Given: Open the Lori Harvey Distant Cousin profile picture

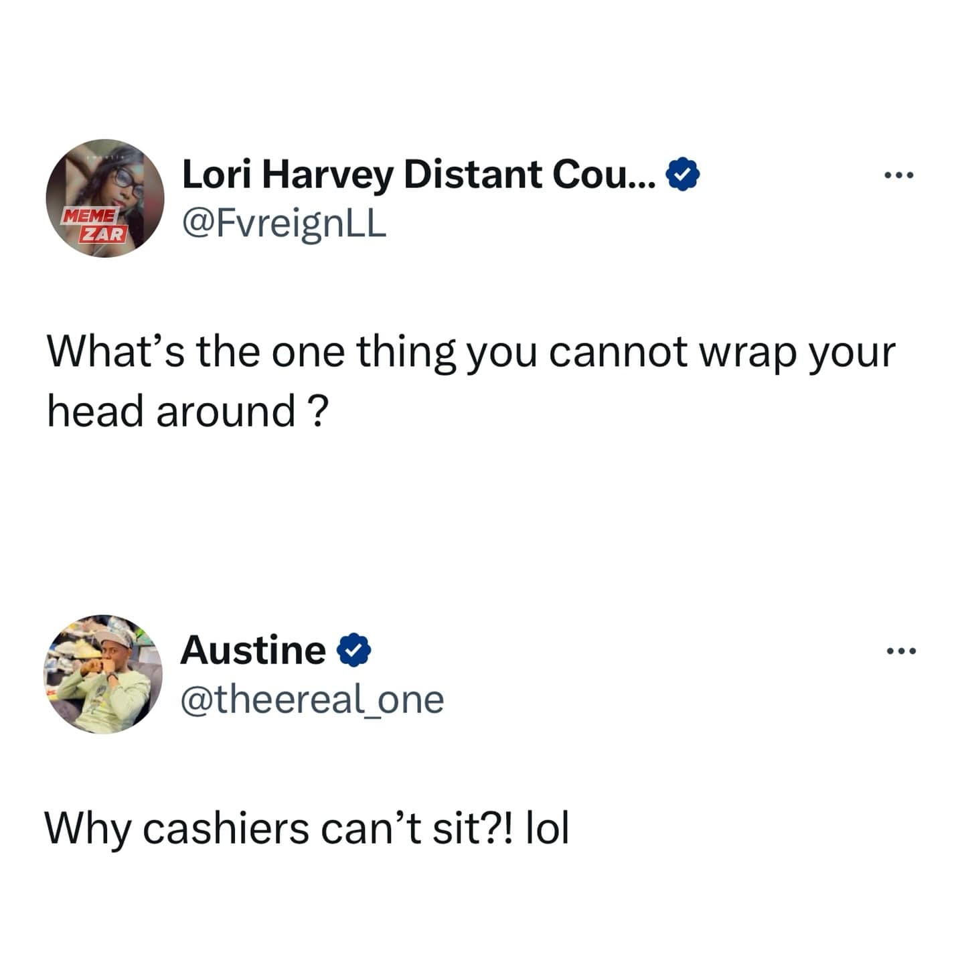Looking at the screenshot, I should click(x=105, y=198).
